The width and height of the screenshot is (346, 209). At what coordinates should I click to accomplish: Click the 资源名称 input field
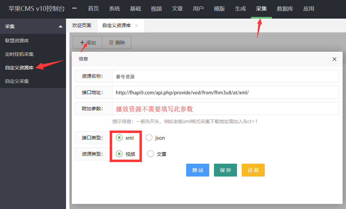(x=225, y=76)
